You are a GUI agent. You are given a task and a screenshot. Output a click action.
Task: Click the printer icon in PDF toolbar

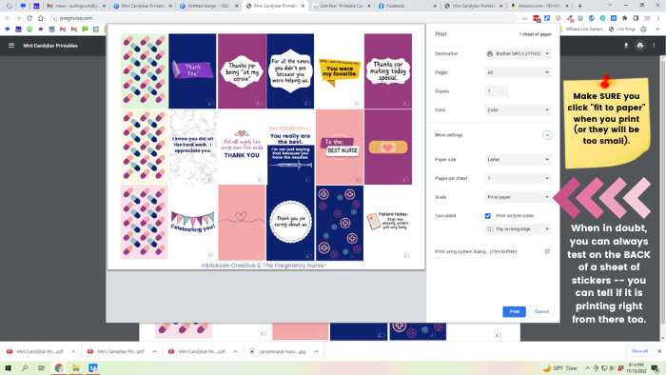tap(640, 46)
